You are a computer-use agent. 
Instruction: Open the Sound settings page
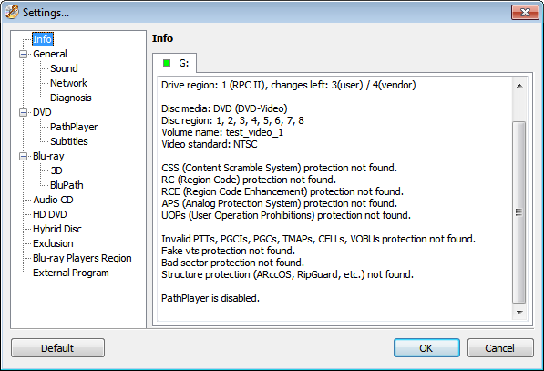point(64,68)
